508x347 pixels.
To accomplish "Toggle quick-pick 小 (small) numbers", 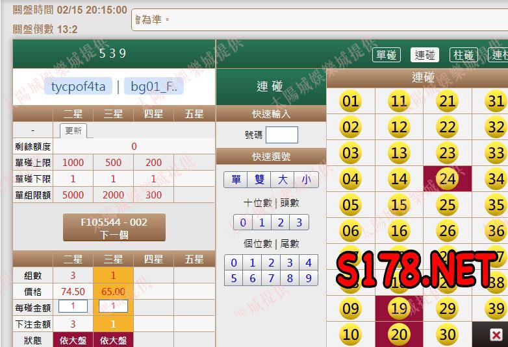I will (306, 180).
